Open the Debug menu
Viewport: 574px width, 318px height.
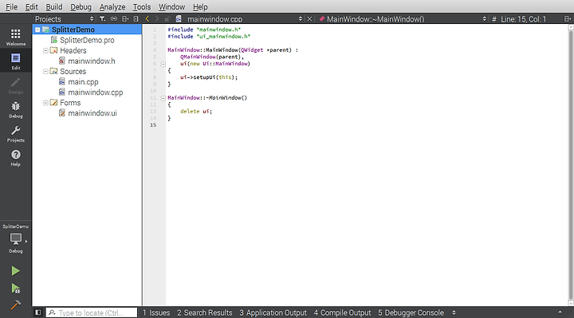(x=81, y=7)
